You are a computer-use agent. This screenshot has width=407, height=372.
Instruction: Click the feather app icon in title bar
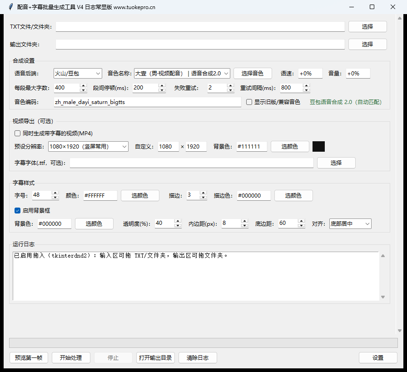(x=10, y=7)
